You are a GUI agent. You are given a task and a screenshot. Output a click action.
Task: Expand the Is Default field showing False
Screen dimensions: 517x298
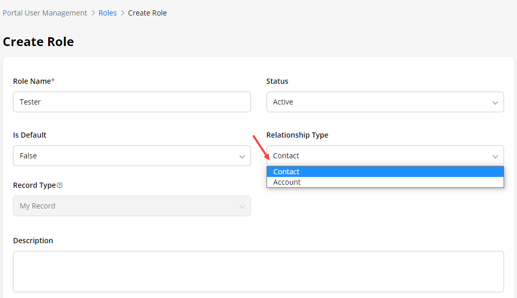point(131,156)
